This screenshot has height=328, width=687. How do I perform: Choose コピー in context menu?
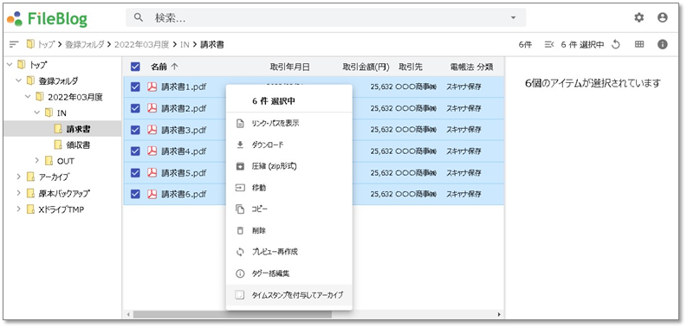[x=288, y=209]
